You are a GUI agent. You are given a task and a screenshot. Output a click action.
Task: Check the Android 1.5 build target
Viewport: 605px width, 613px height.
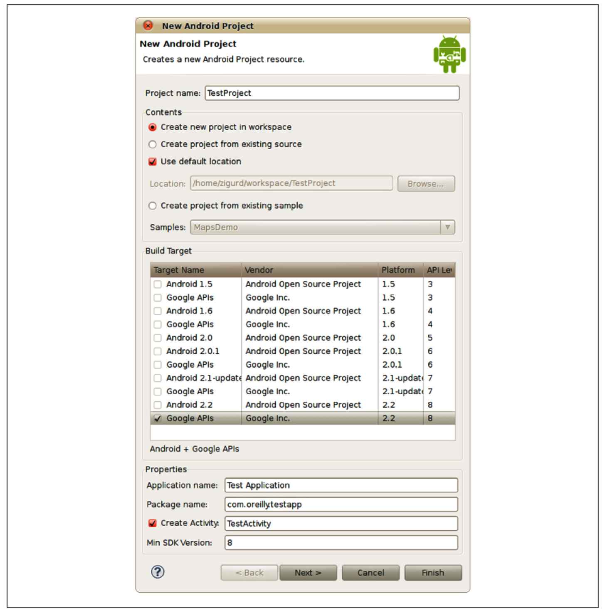click(158, 284)
